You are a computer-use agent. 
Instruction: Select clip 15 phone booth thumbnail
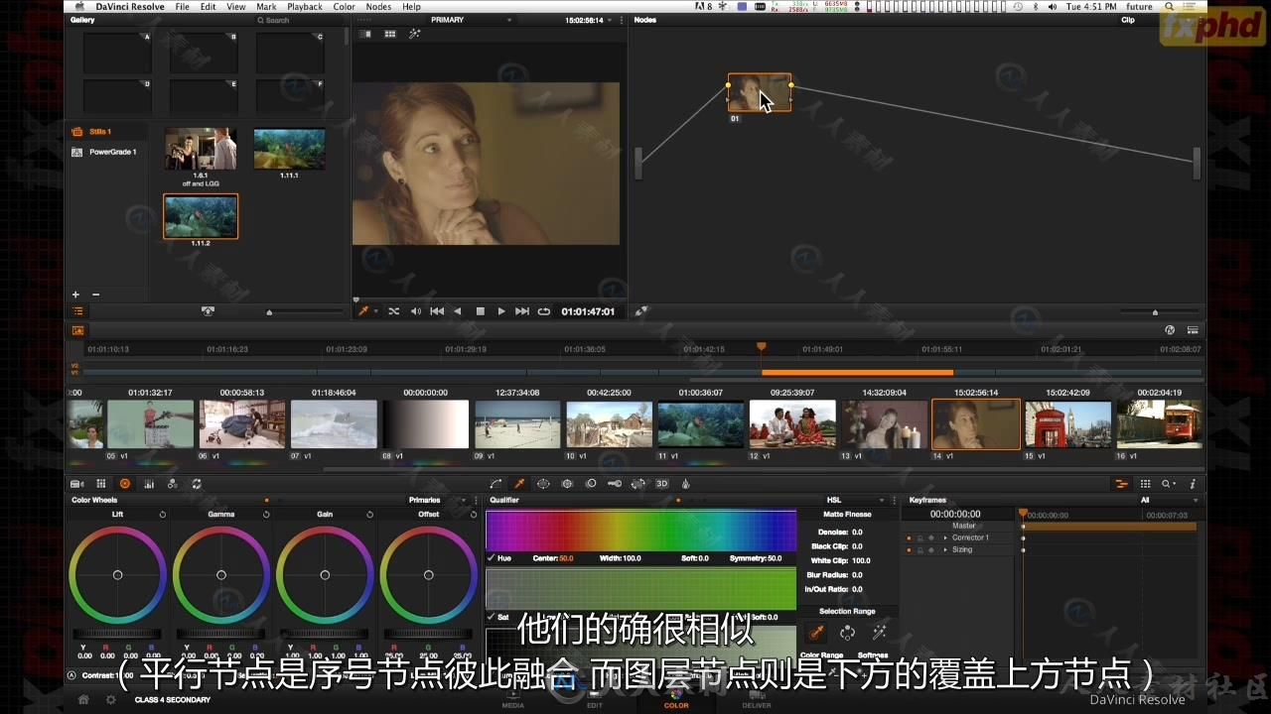(x=1067, y=423)
